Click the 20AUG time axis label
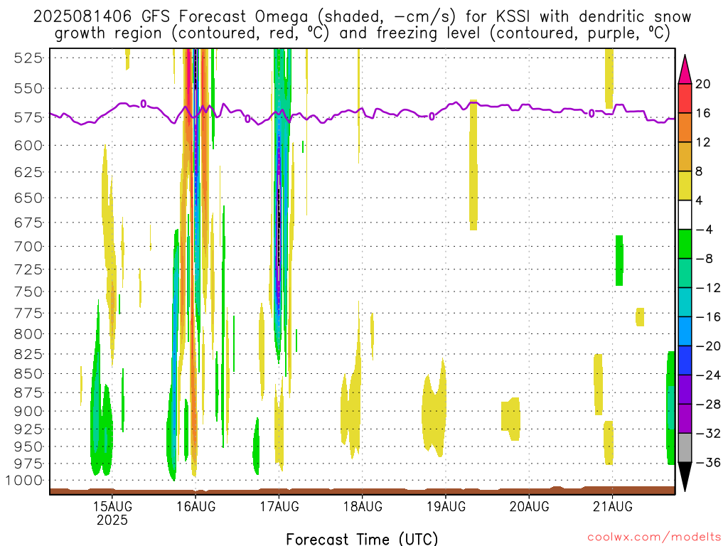Viewport: 728px width, 546px height. coord(529,506)
